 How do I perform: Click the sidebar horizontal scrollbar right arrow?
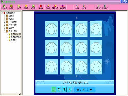coord(20,94)
